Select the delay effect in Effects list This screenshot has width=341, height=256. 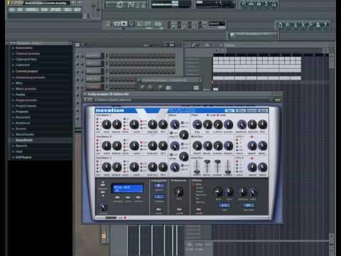tap(197, 184)
